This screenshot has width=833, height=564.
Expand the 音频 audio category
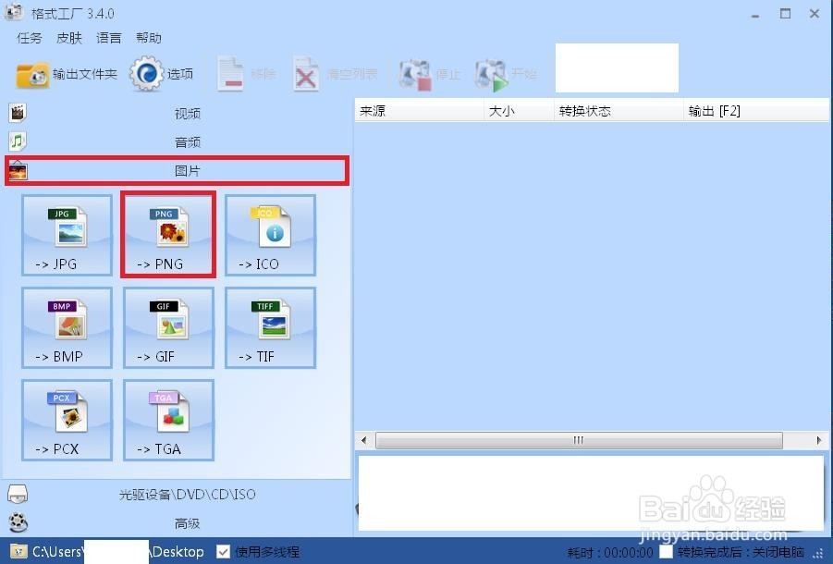point(185,141)
